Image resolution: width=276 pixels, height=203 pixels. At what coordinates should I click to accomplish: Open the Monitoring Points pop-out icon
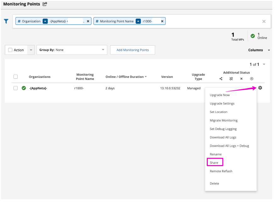[x=45, y=4]
